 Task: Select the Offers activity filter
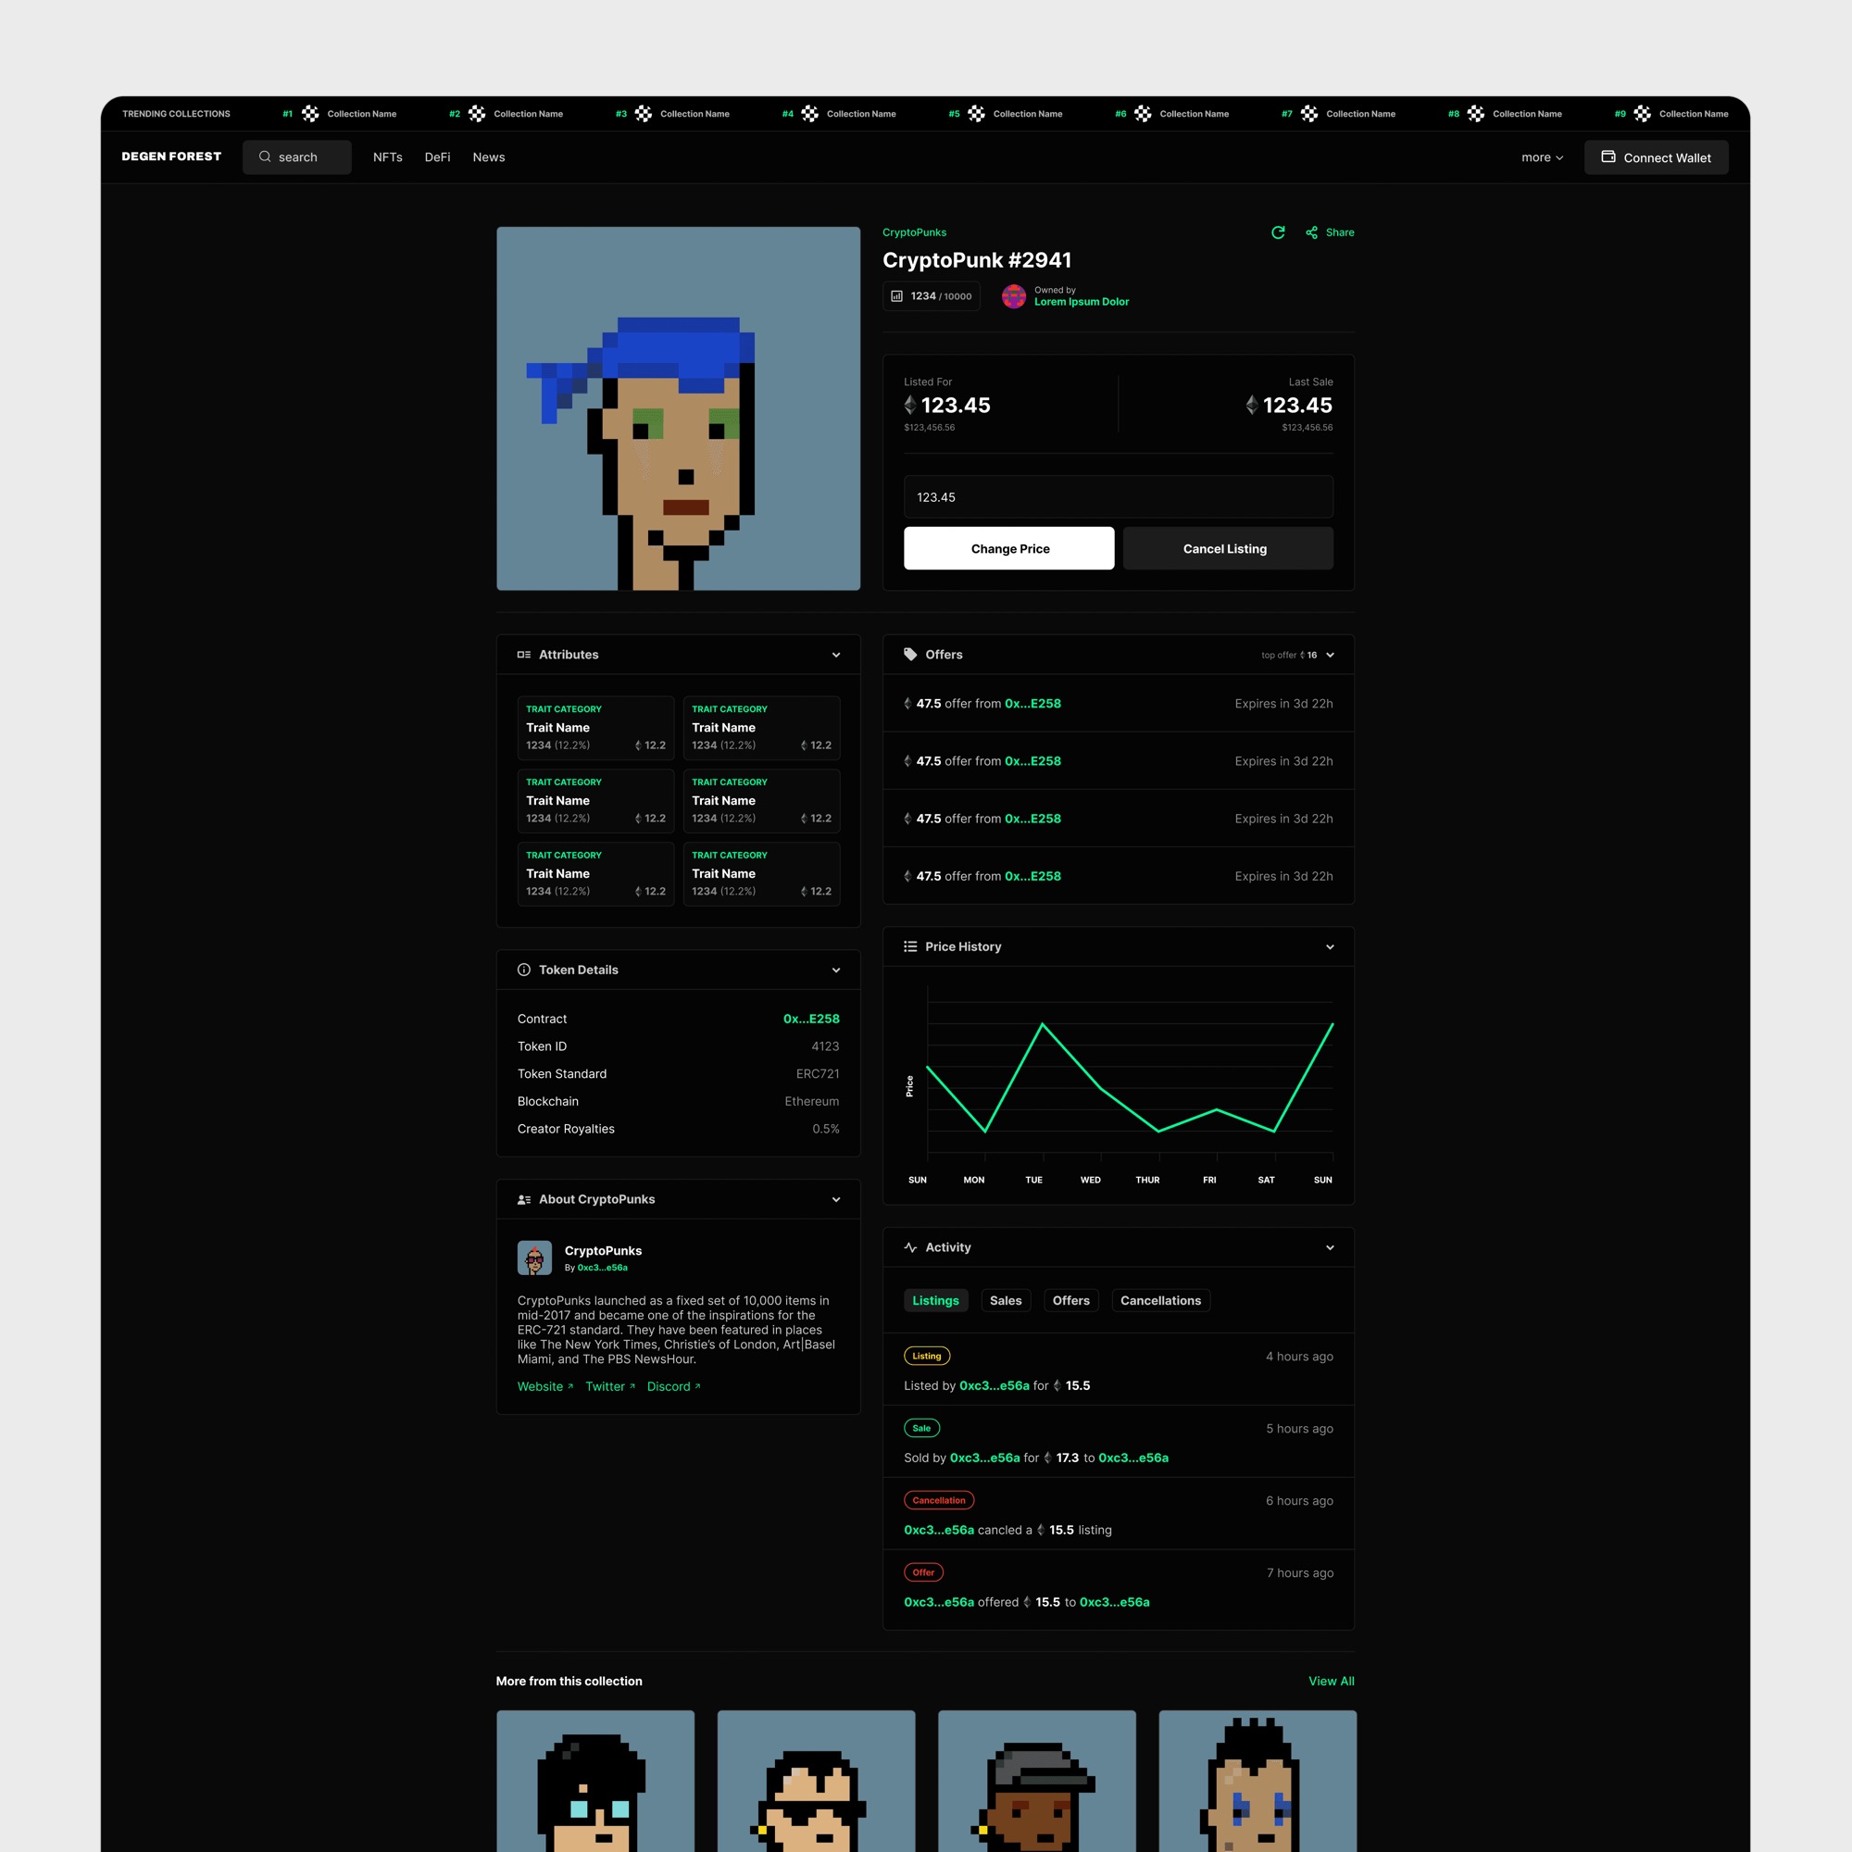(x=1071, y=1301)
